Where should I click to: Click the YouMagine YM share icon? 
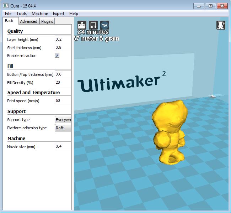pyautogui.click(x=104, y=25)
